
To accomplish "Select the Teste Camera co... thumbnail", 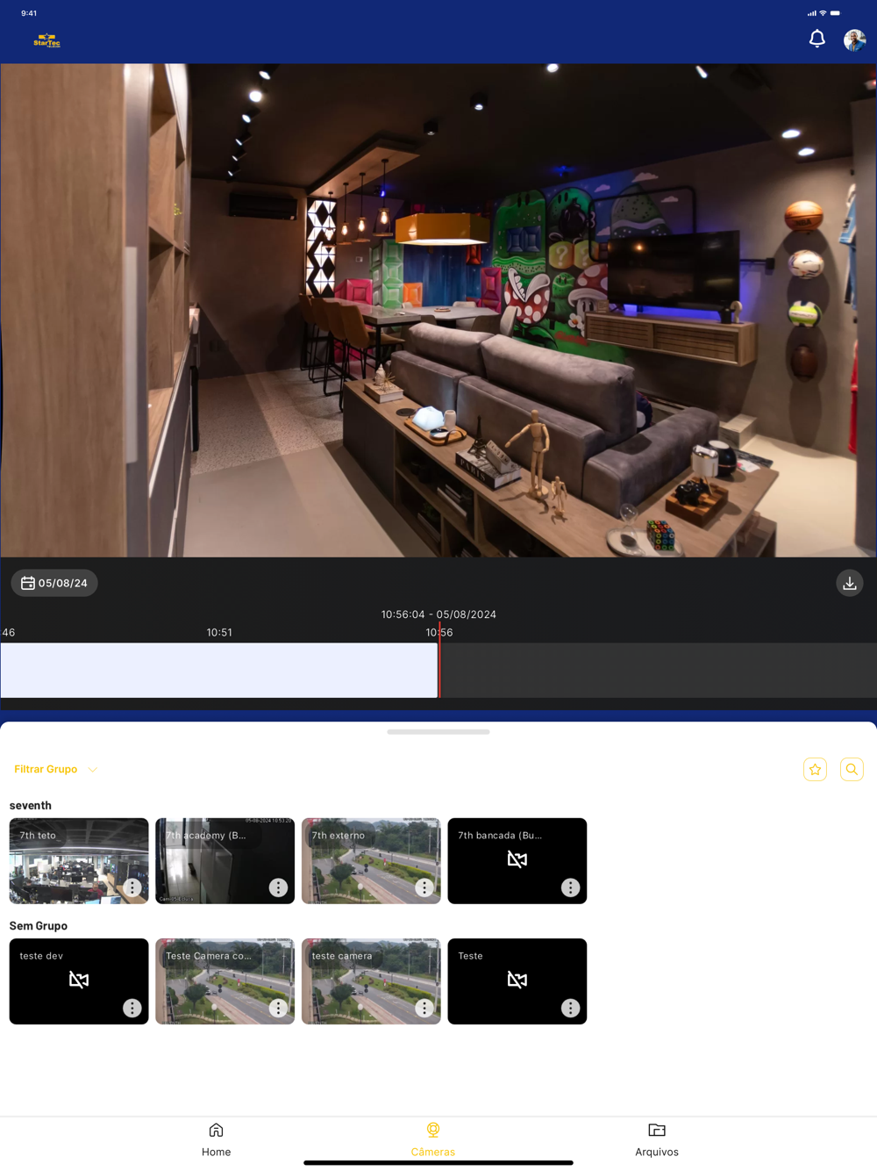I will [225, 981].
